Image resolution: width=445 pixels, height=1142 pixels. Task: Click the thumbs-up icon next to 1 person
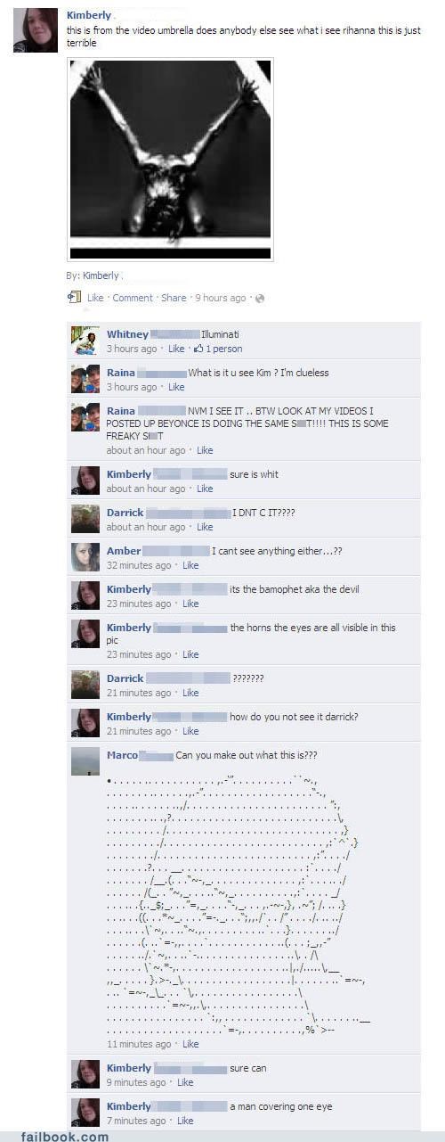(198, 349)
